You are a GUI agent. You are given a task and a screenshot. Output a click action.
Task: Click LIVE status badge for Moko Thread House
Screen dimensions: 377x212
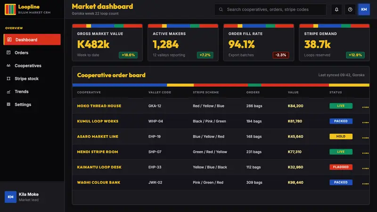(341, 106)
